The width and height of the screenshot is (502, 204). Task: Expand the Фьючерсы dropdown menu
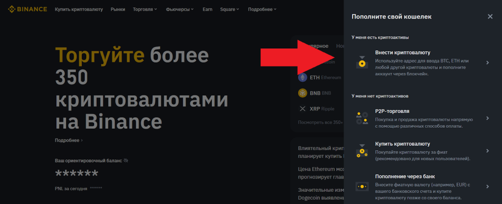181,9
